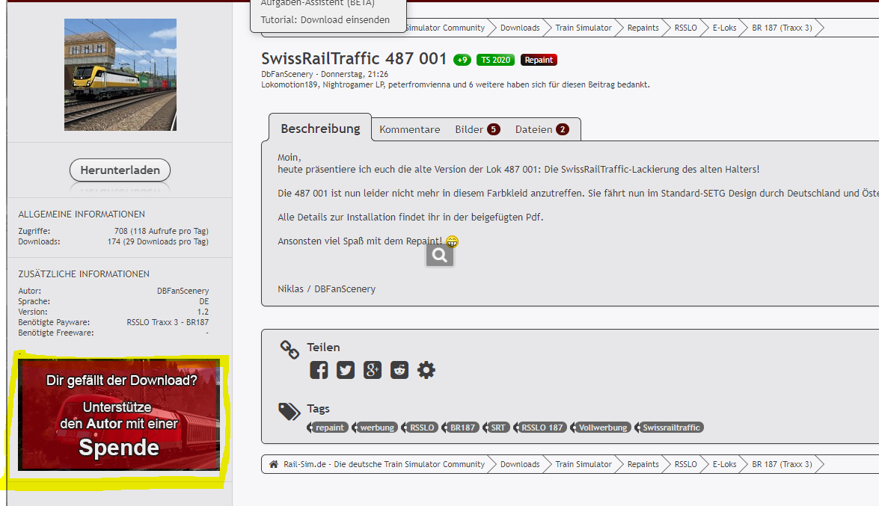Click the Donnerstag, 21:26 timestamp
This screenshot has width=879, height=506.
pyautogui.click(x=355, y=74)
